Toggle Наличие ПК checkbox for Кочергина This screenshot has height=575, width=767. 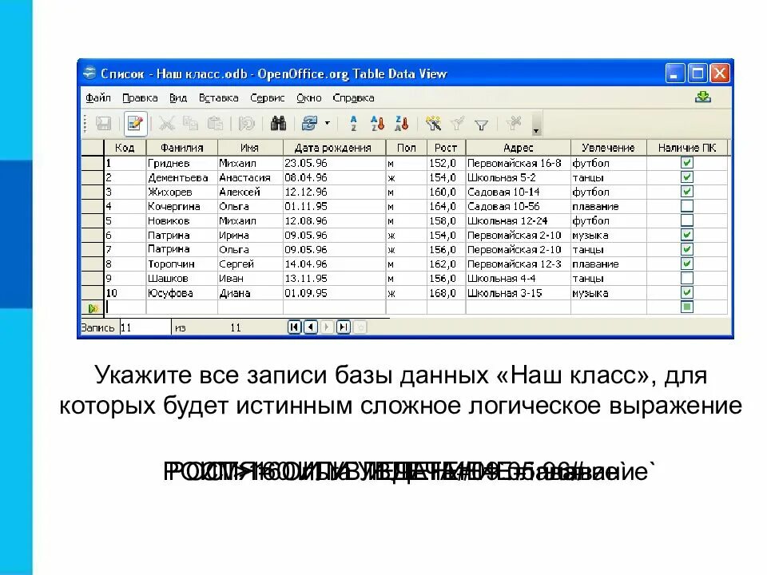(687, 206)
